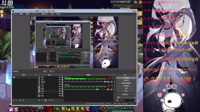Remove the selected source with the minus icon
Viewport: 200px width, 112px height.
coord(42,100)
